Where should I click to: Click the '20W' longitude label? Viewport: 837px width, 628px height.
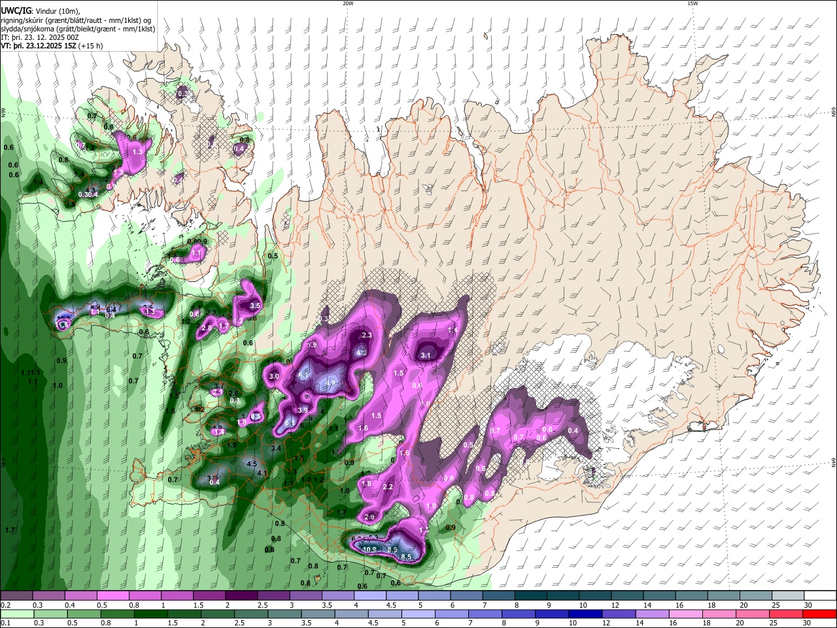tap(348, 3)
